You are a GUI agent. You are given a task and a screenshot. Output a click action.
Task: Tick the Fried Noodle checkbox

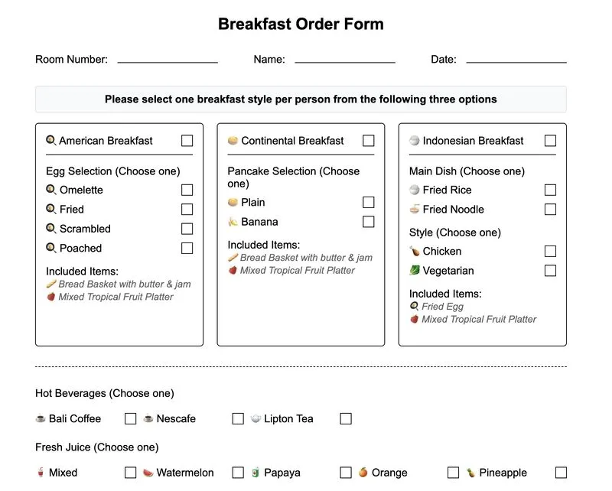[x=550, y=210]
